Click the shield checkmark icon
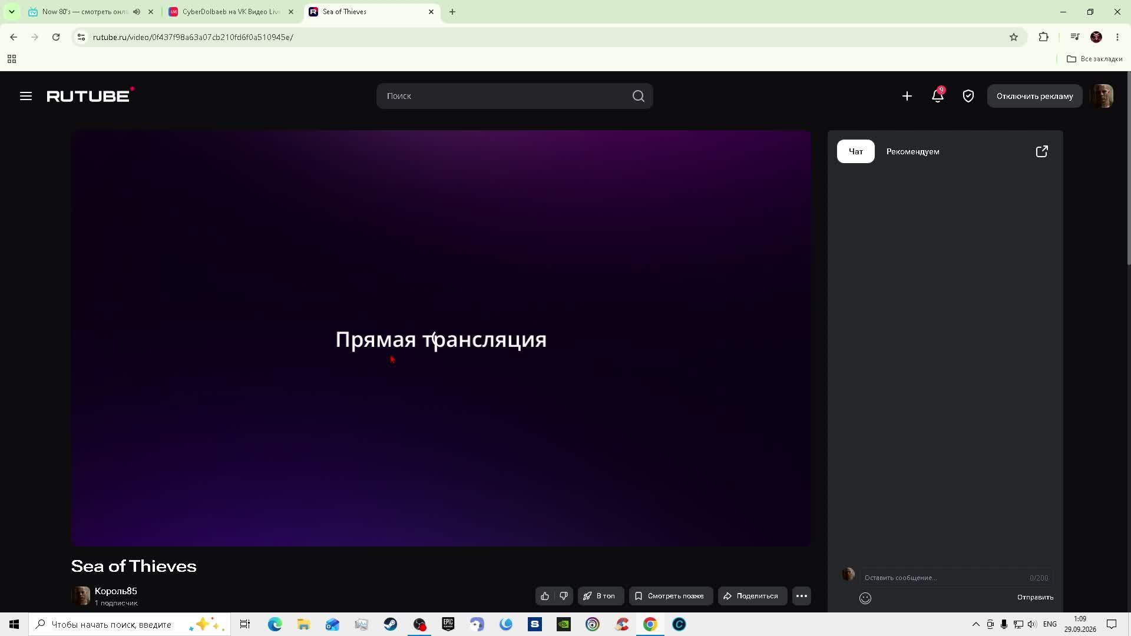 click(968, 96)
